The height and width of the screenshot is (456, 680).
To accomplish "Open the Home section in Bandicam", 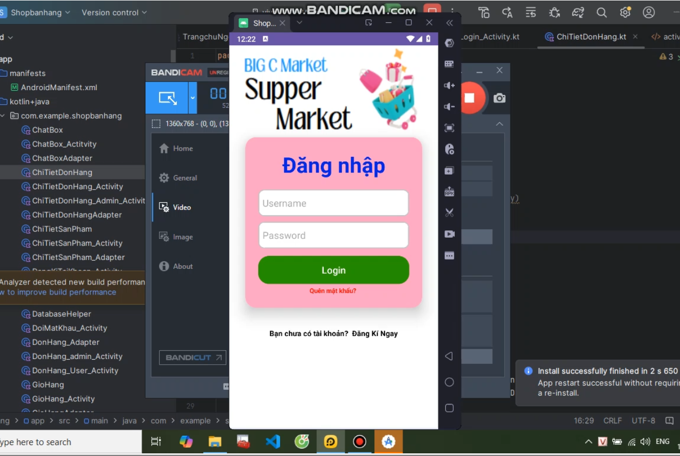I will (x=176, y=149).
